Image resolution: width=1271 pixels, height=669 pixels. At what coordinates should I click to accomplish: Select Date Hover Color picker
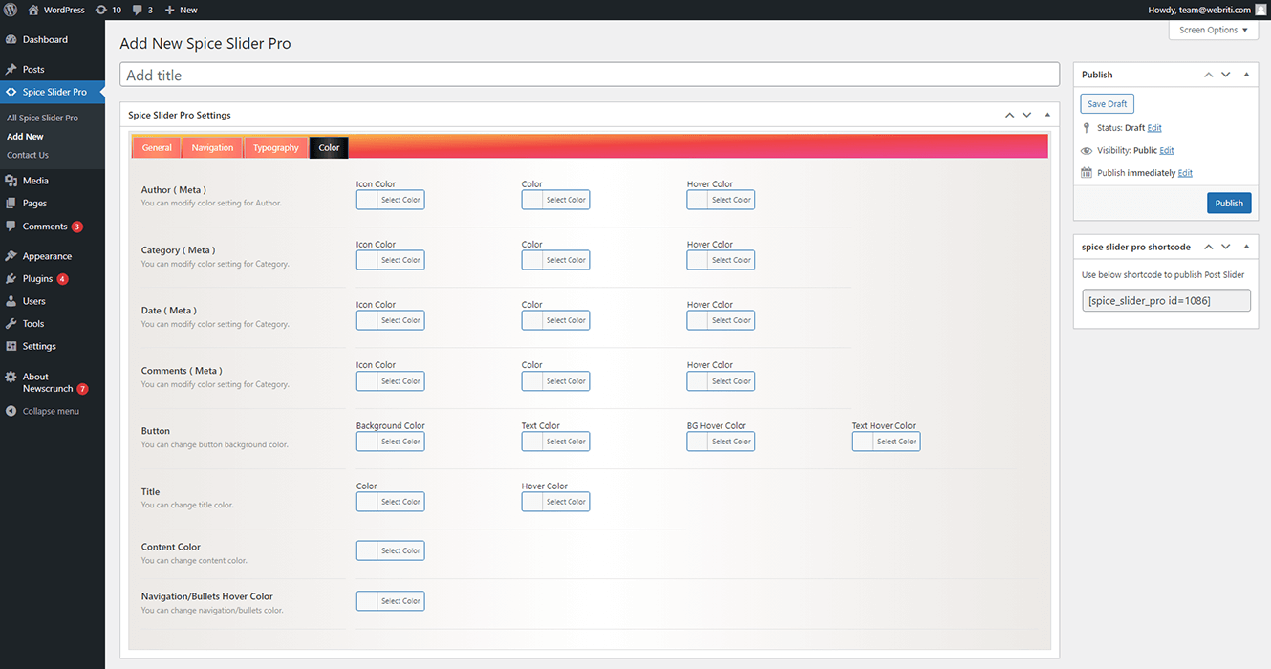(x=721, y=320)
